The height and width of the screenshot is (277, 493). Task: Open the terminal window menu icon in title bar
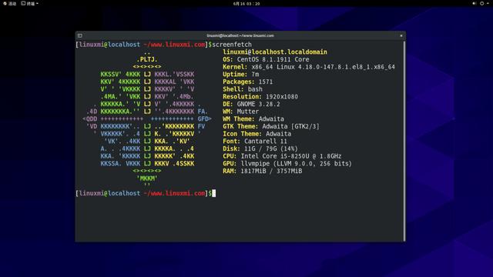[x=80, y=36]
